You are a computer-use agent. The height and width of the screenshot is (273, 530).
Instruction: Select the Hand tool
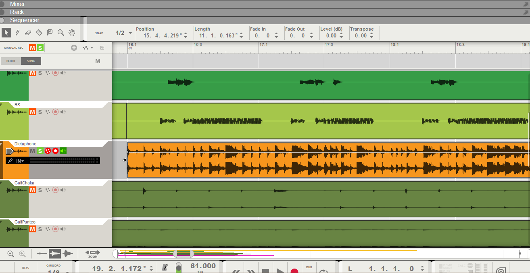click(x=72, y=33)
